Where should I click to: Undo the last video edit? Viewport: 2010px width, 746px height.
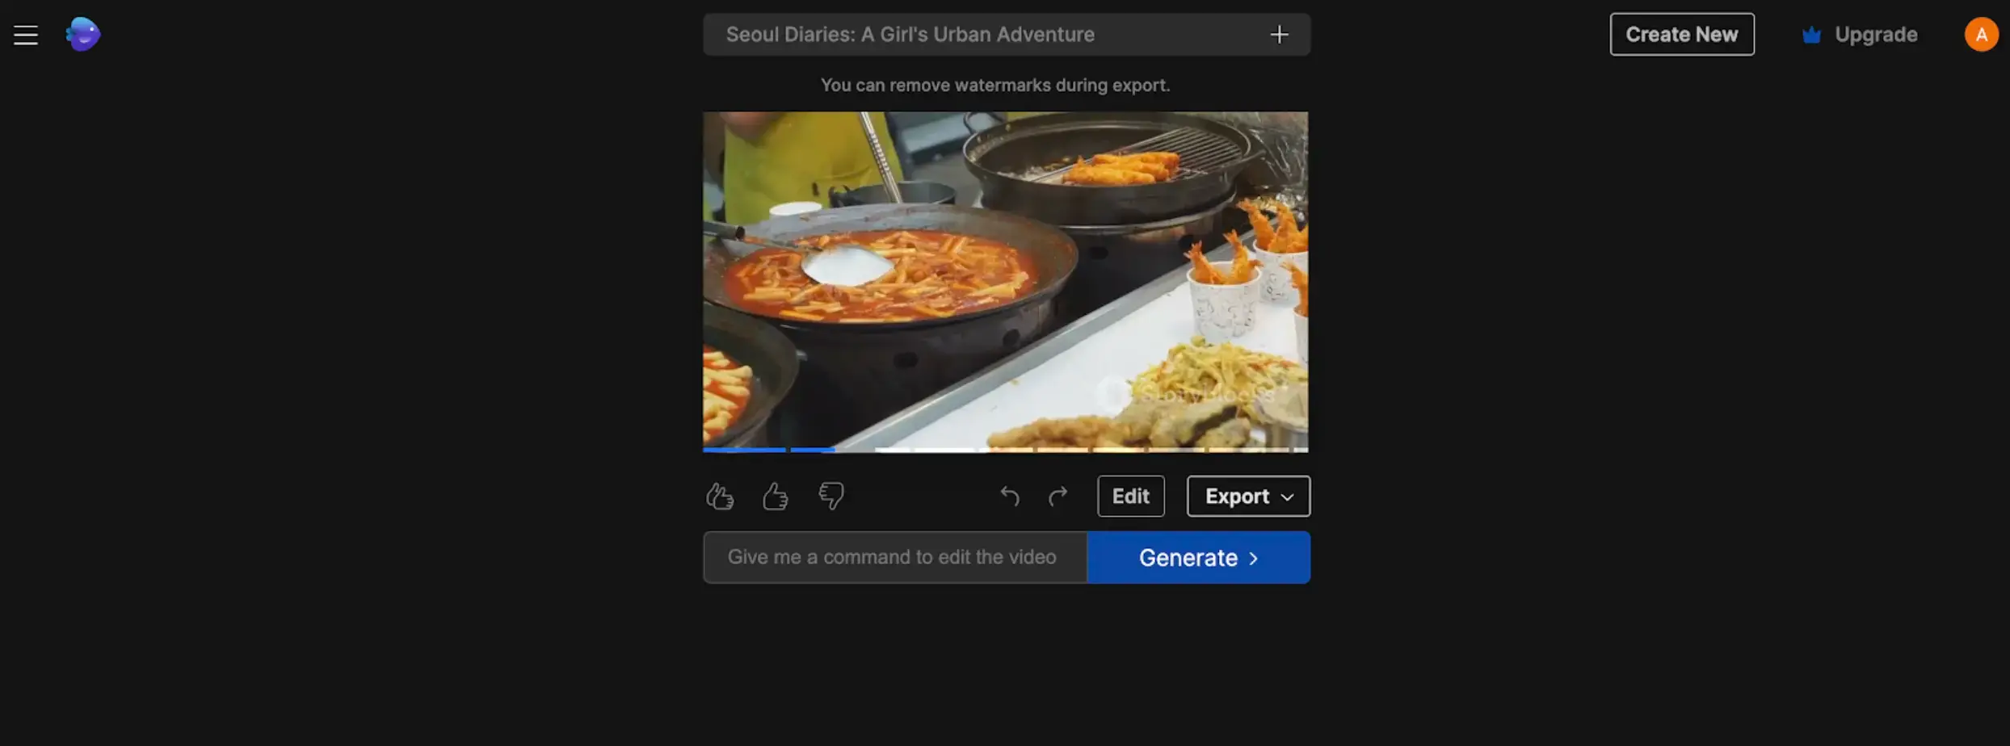point(1008,496)
